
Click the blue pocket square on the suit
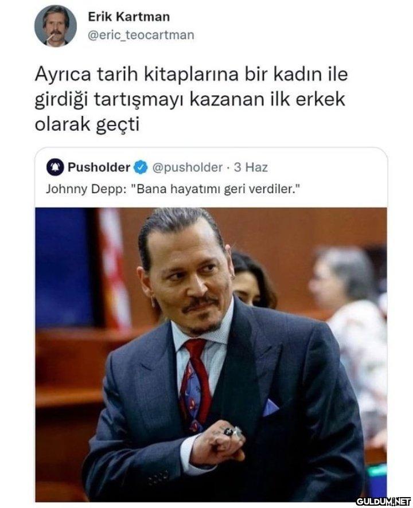(270, 408)
